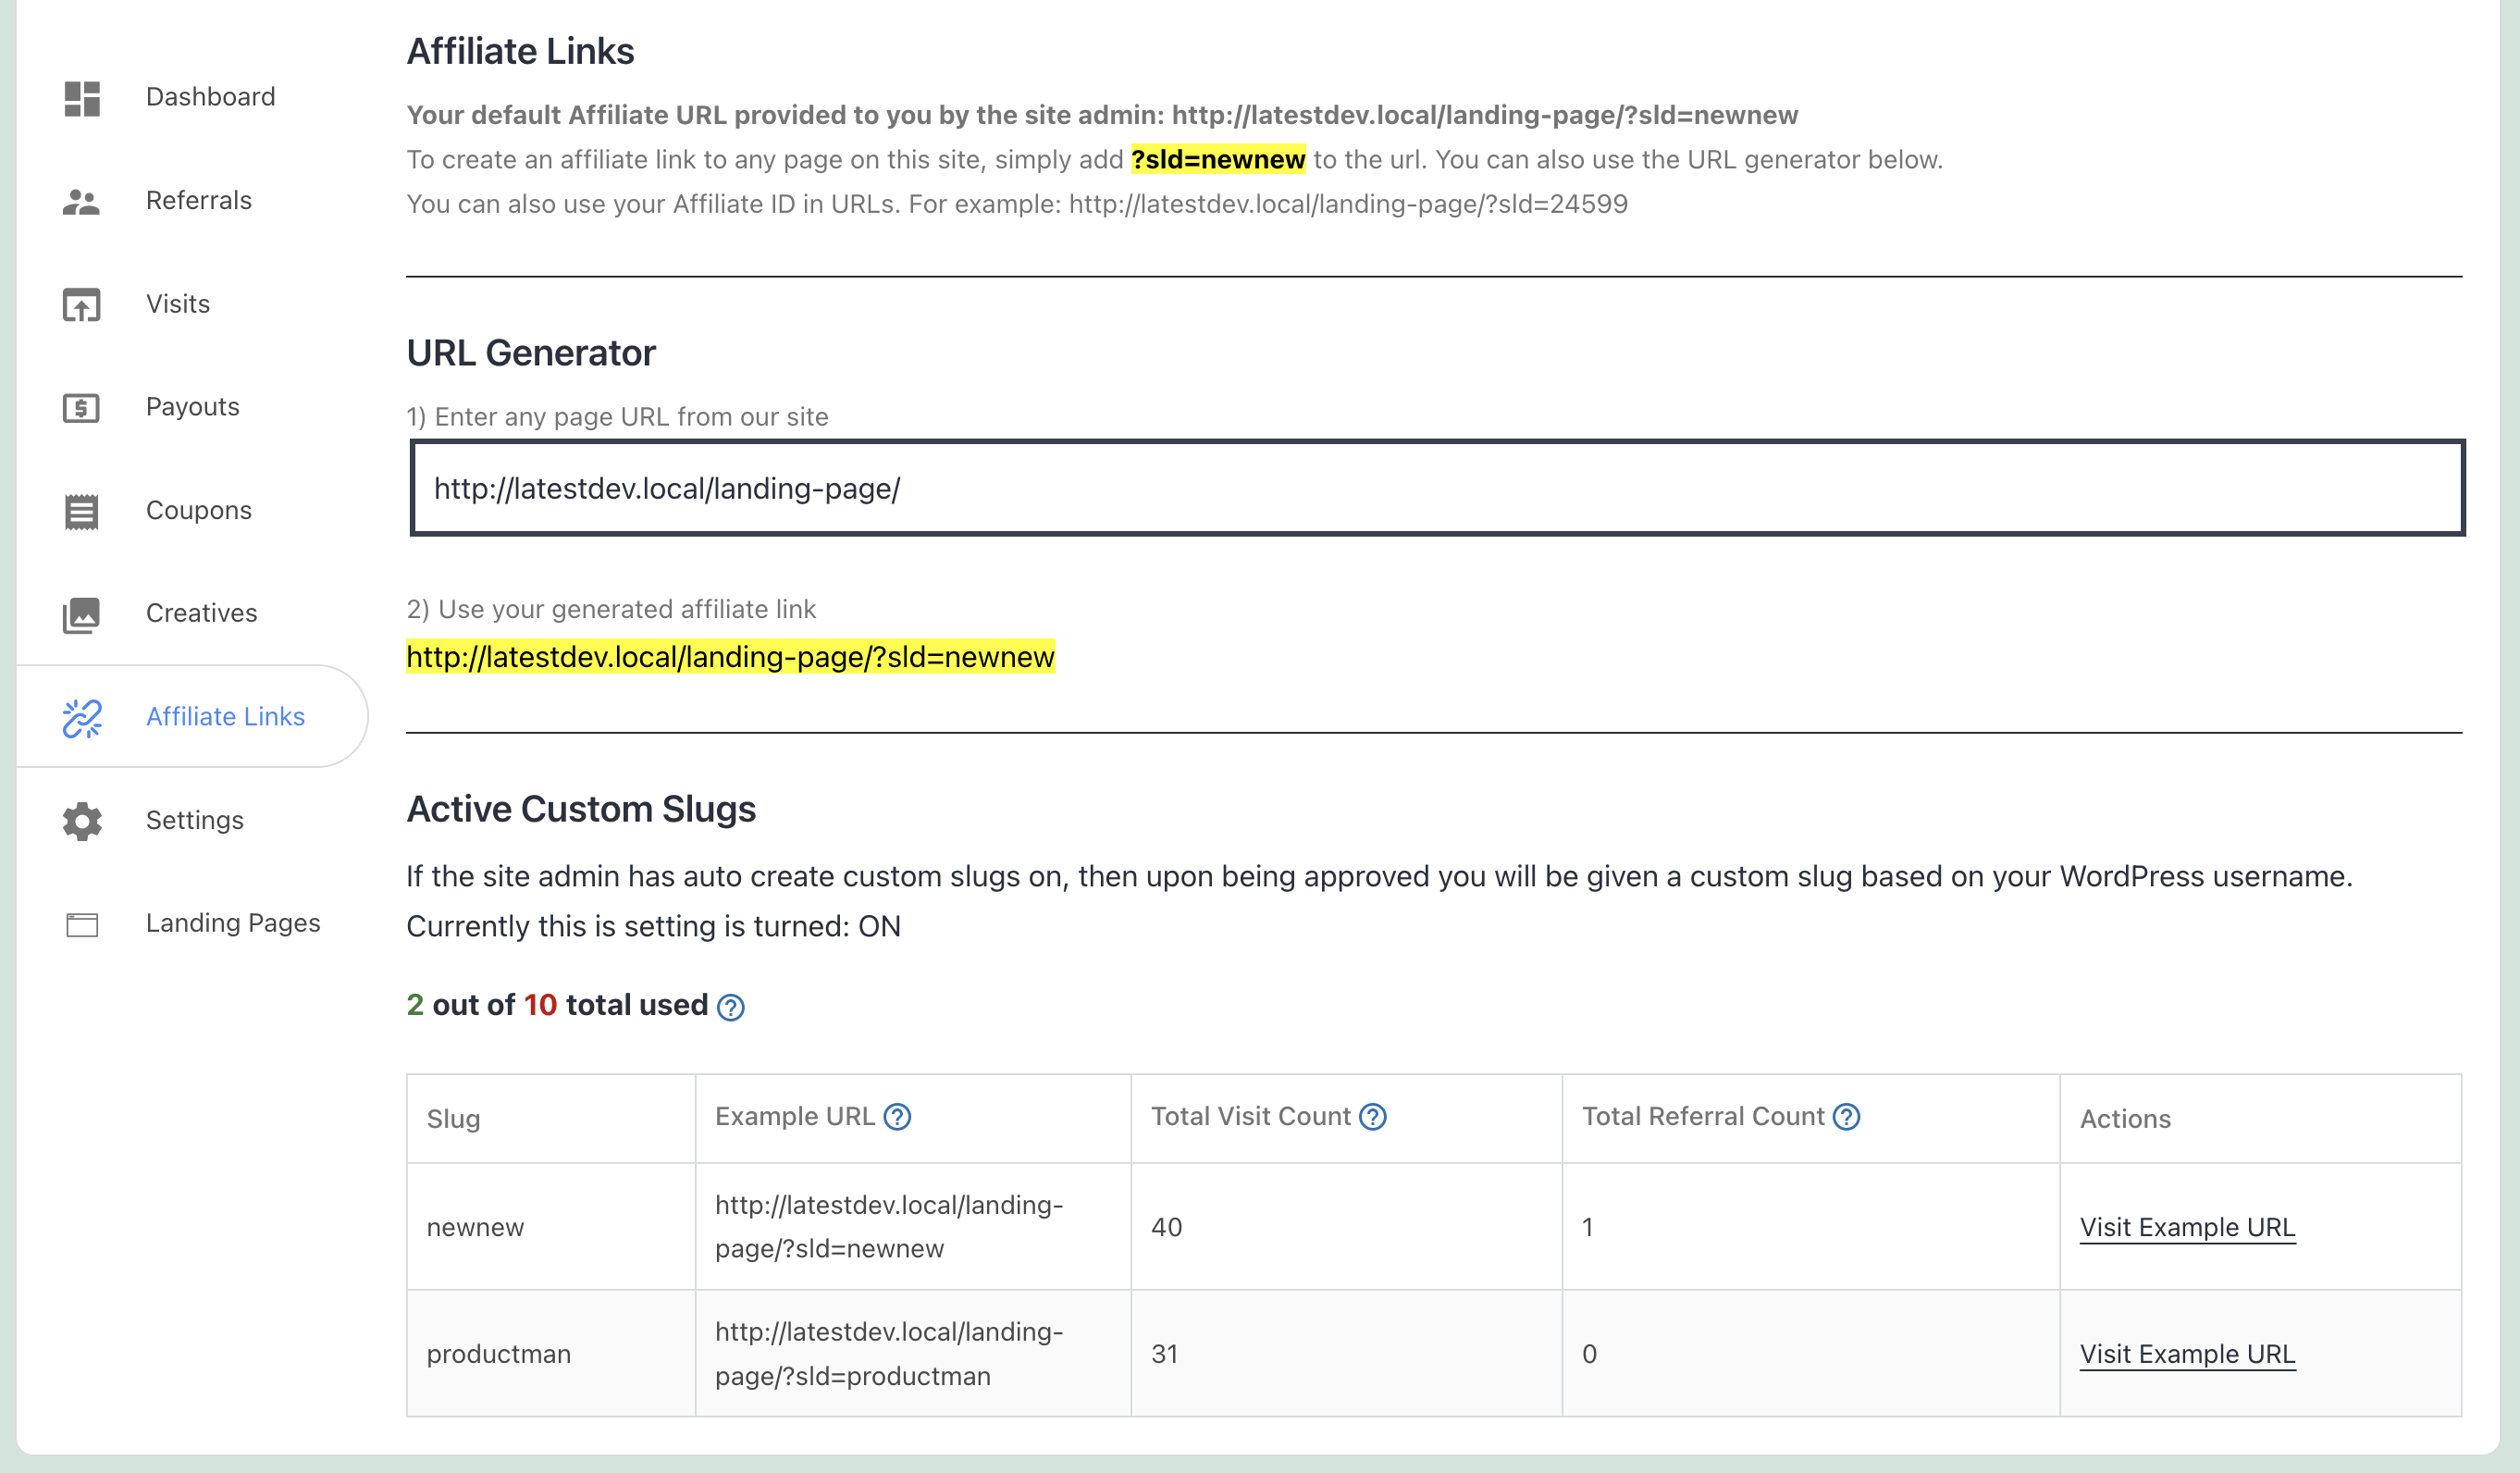The width and height of the screenshot is (2520, 1473).
Task: Select the Dashboard icon in the sidebar
Action: click(81, 98)
